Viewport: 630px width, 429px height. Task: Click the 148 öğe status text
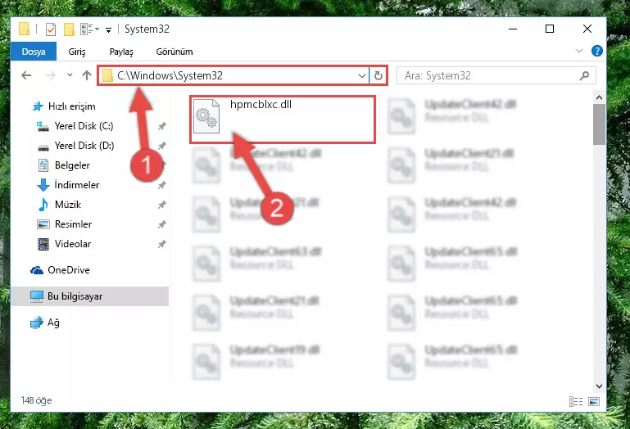[x=36, y=400]
